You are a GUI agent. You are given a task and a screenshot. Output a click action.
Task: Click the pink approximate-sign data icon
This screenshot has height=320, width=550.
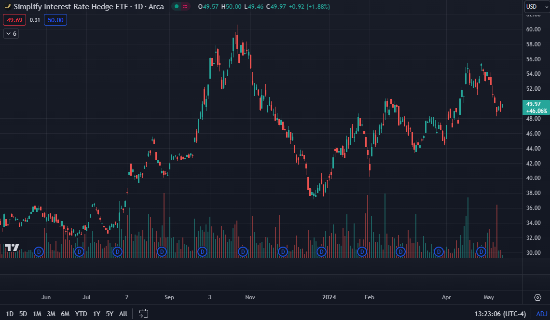pos(185,6)
